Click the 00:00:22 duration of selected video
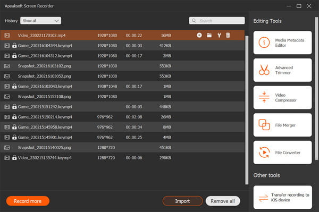 [134, 36]
